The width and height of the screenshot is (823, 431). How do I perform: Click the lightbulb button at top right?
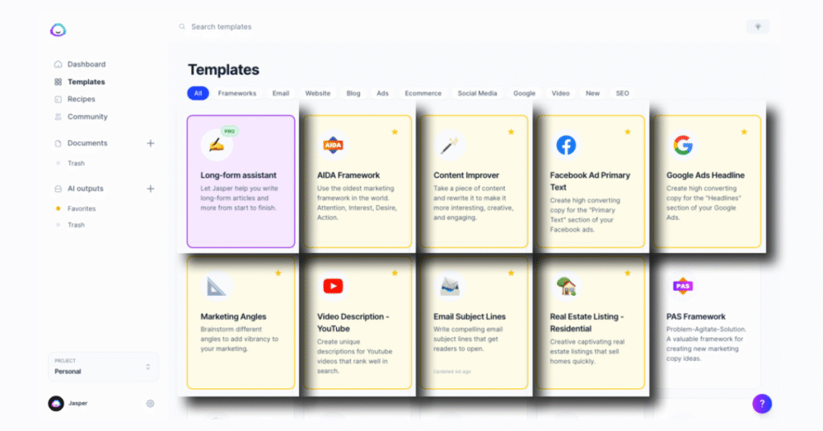(x=758, y=27)
